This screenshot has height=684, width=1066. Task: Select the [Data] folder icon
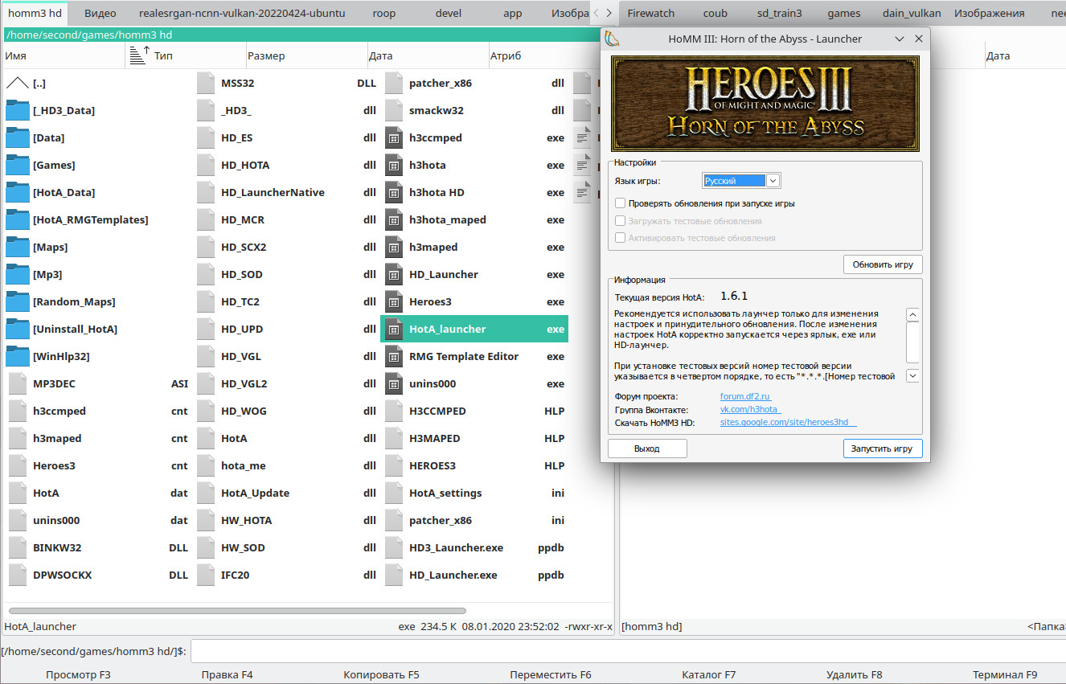17,137
